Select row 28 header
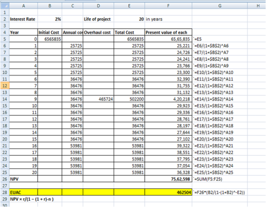This screenshot has height=207, width=266. [5, 192]
